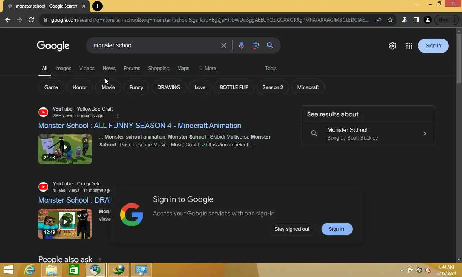Switch to the News tab

coord(109,68)
